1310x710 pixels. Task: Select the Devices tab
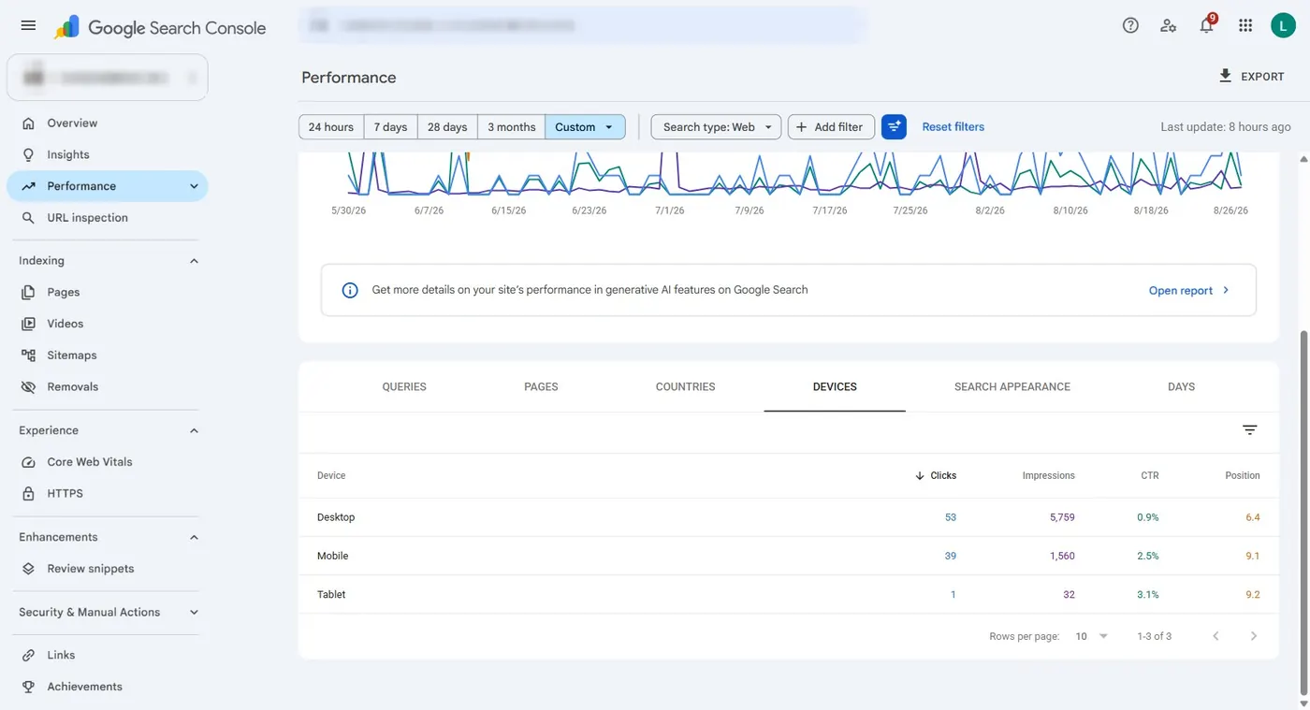tap(835, 386)
